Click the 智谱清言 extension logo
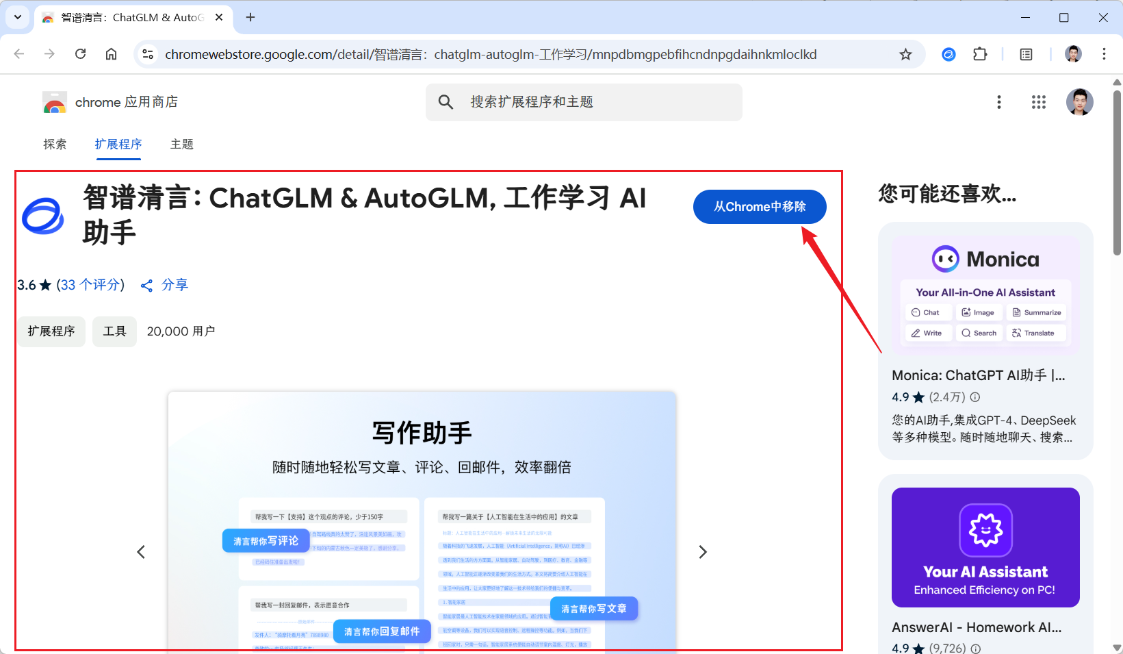This screenshot has width=1123, height=654. coord(42,216)
